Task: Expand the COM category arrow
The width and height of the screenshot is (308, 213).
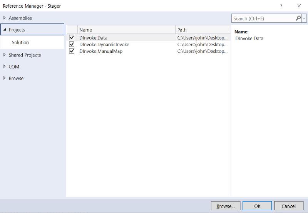Action: (5, 66)
